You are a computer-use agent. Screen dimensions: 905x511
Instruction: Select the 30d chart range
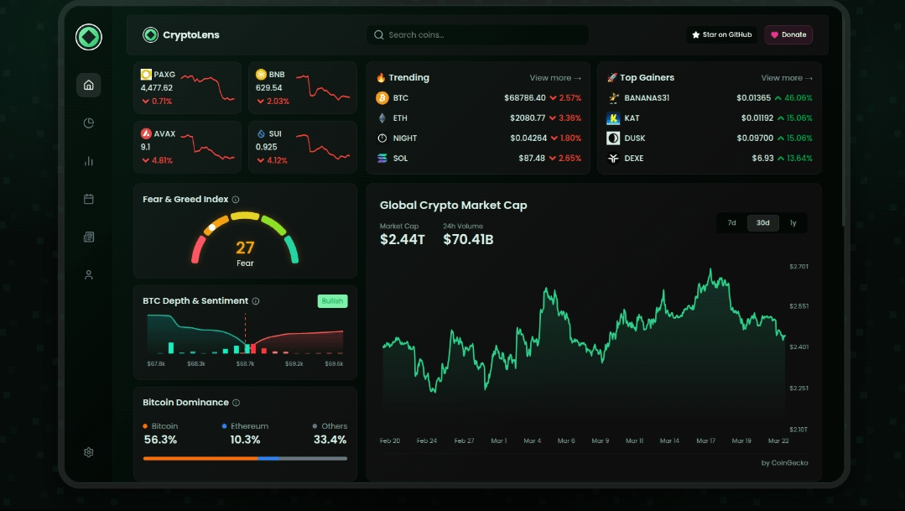click(762, 223)
